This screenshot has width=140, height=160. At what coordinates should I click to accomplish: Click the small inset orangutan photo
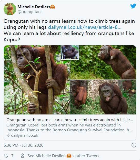point(70,52)
